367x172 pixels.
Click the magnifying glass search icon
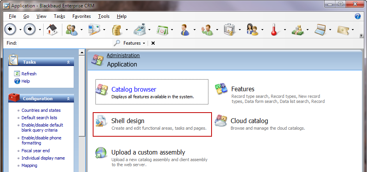[116, 43]
